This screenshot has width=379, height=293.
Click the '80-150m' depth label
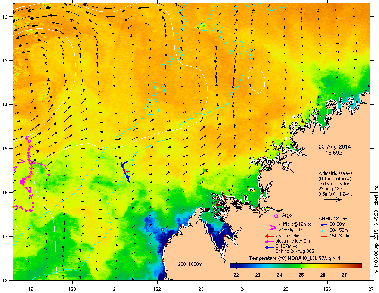(339, 231)
